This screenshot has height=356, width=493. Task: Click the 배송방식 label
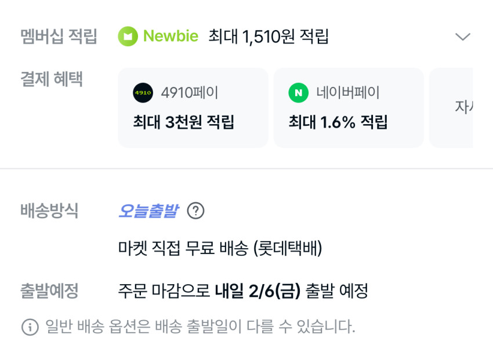point(49,211)
